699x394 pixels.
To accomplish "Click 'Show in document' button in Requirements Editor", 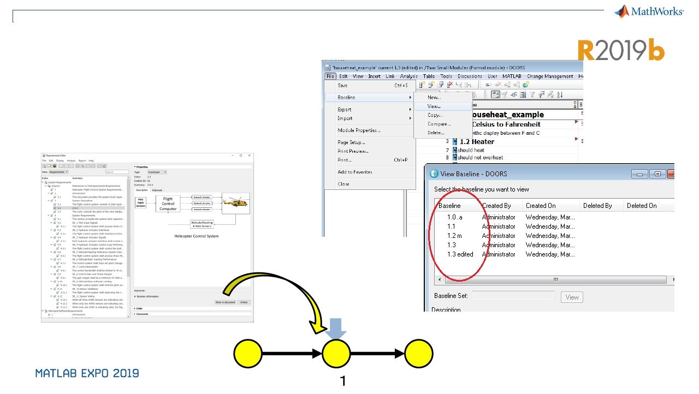I will 225,302.
